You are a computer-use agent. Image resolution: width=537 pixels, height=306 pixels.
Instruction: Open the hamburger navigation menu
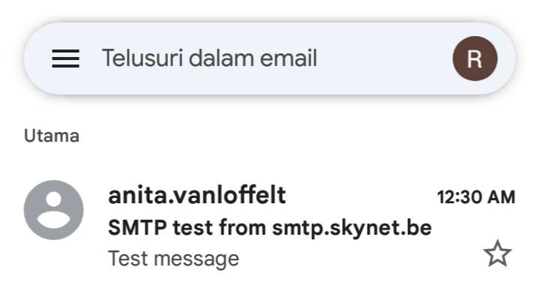point(65,58)
